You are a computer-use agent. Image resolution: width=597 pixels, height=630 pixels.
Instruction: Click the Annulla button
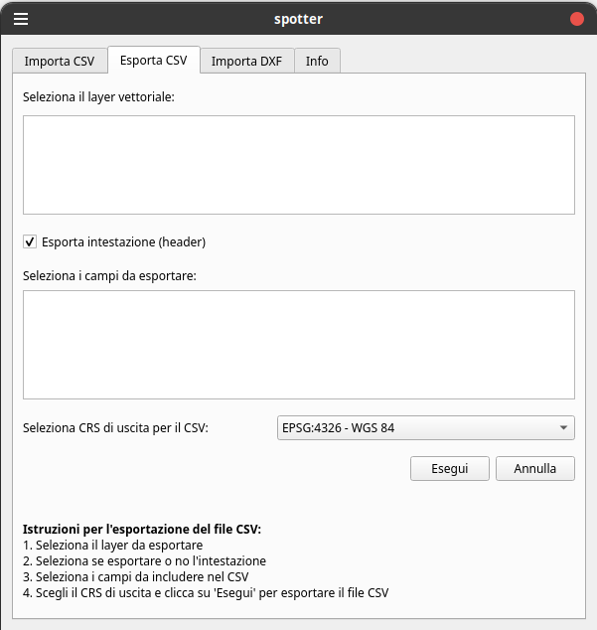[534, 468]
